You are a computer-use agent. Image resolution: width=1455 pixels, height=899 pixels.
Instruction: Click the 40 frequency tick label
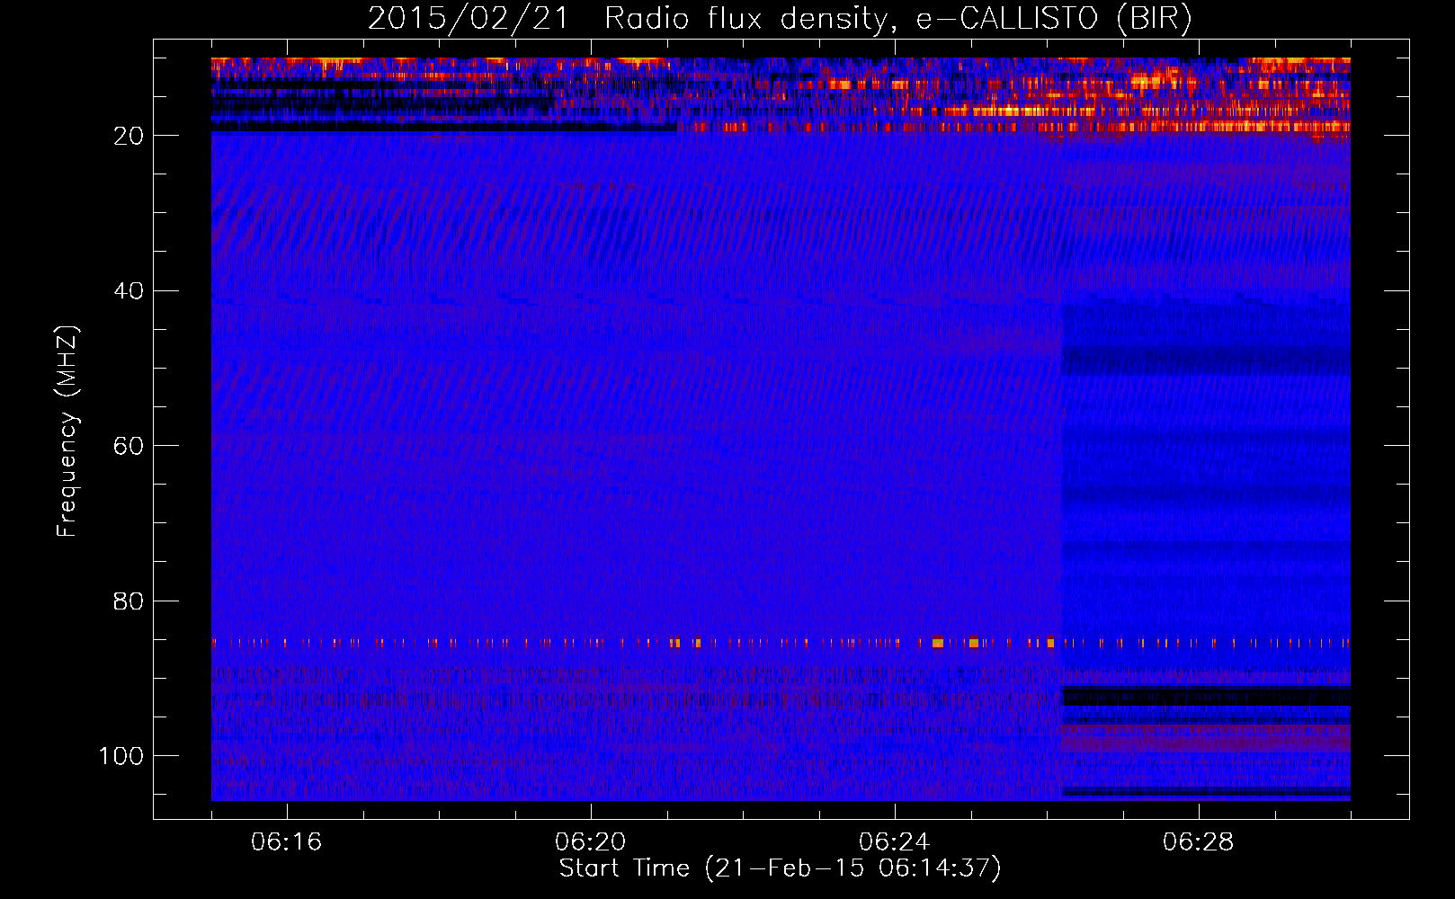[129, 291]
